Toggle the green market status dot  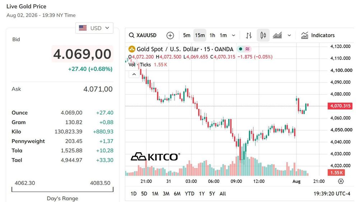pyautogui.click(x=241, y=49)
